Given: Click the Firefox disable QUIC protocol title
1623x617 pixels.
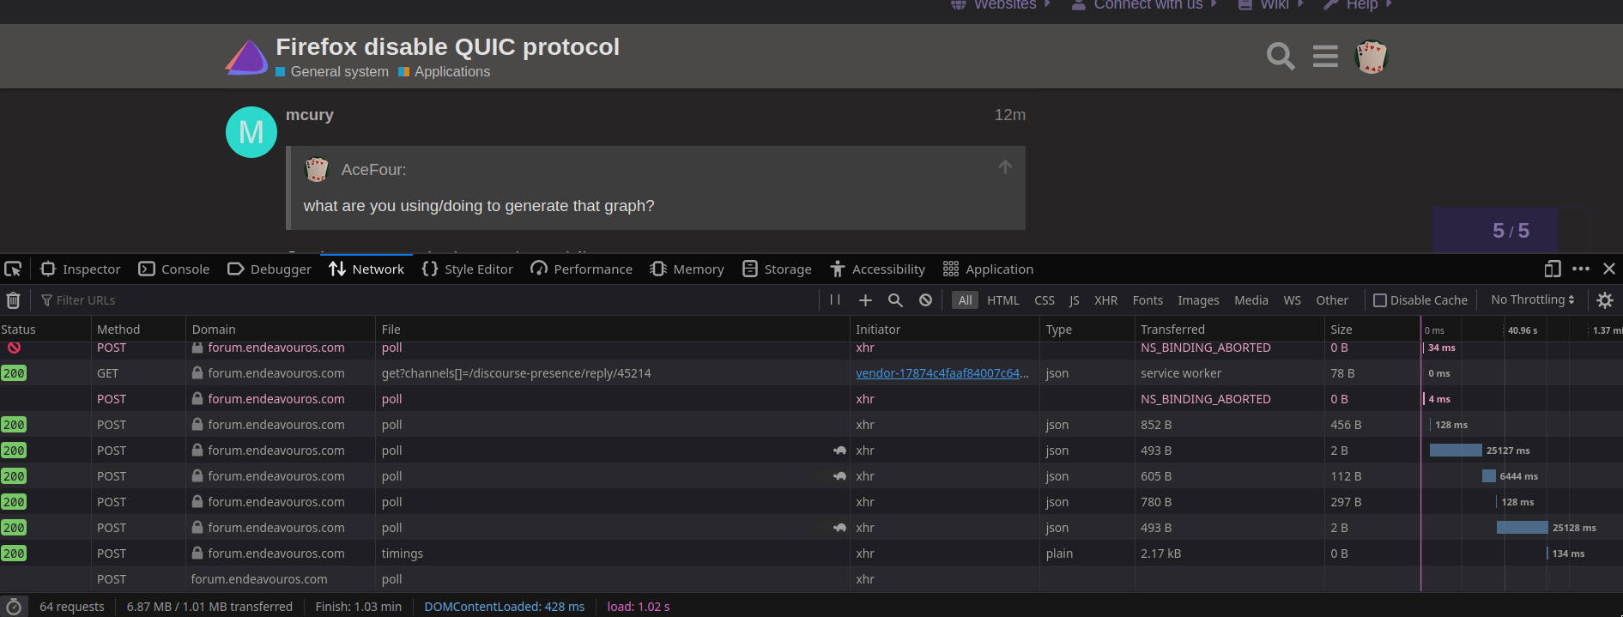Looking at the screenshot, I should [447, 46].
